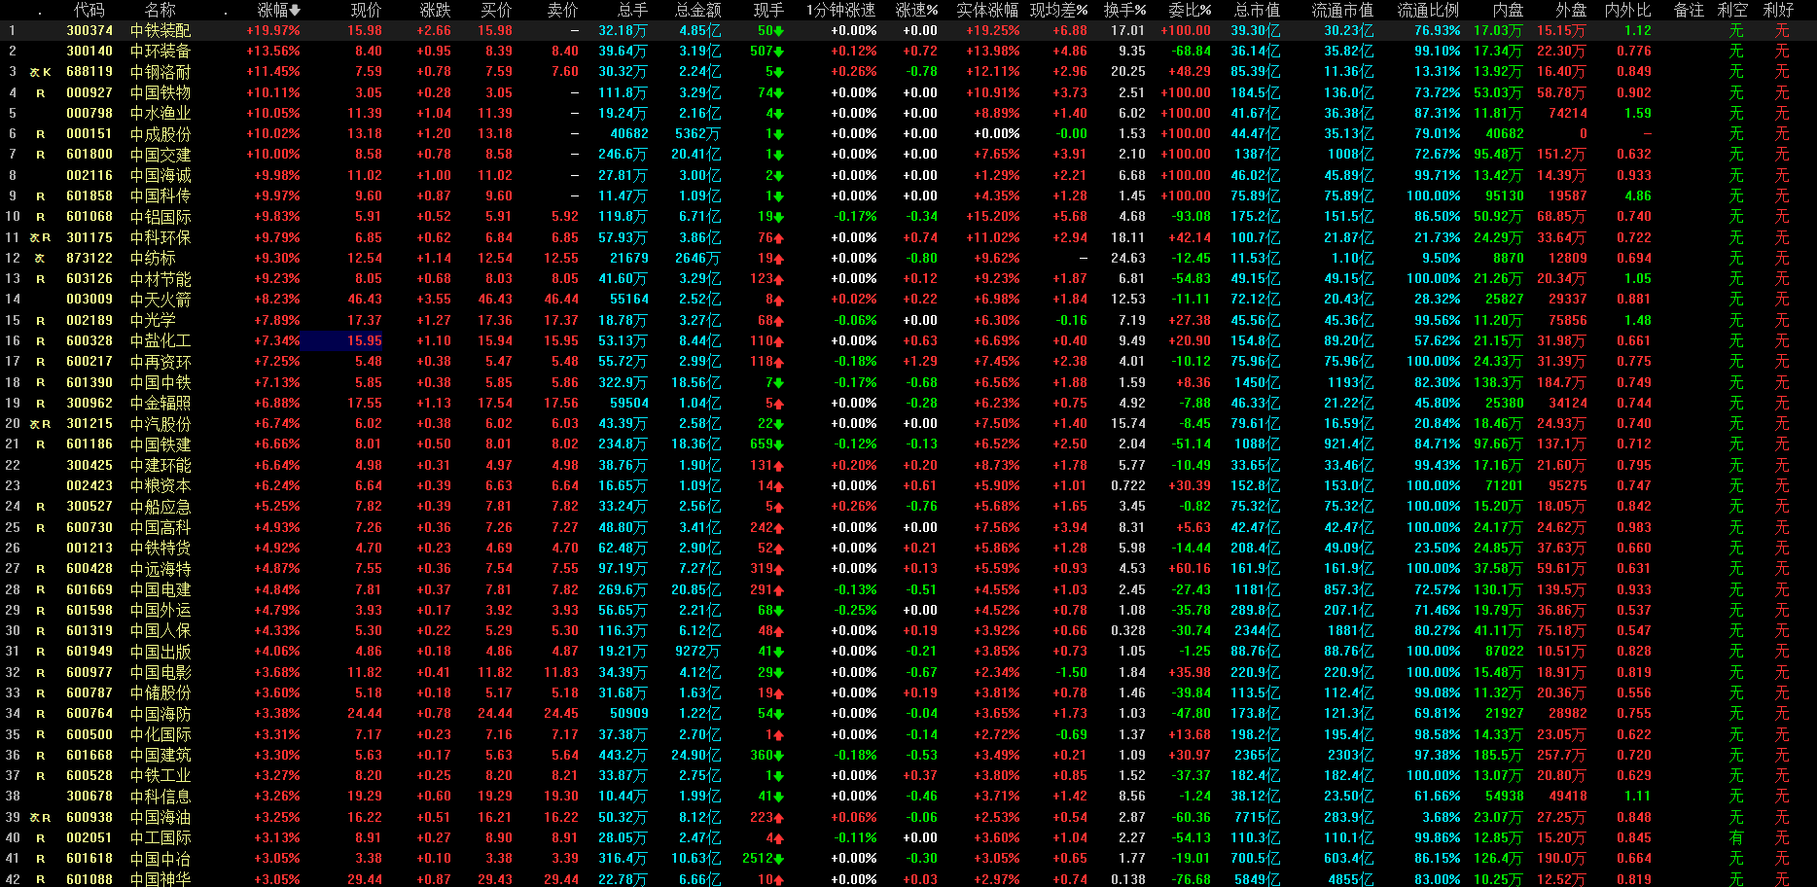
Task: Select stock 中远海特
Action: [160, 569]
